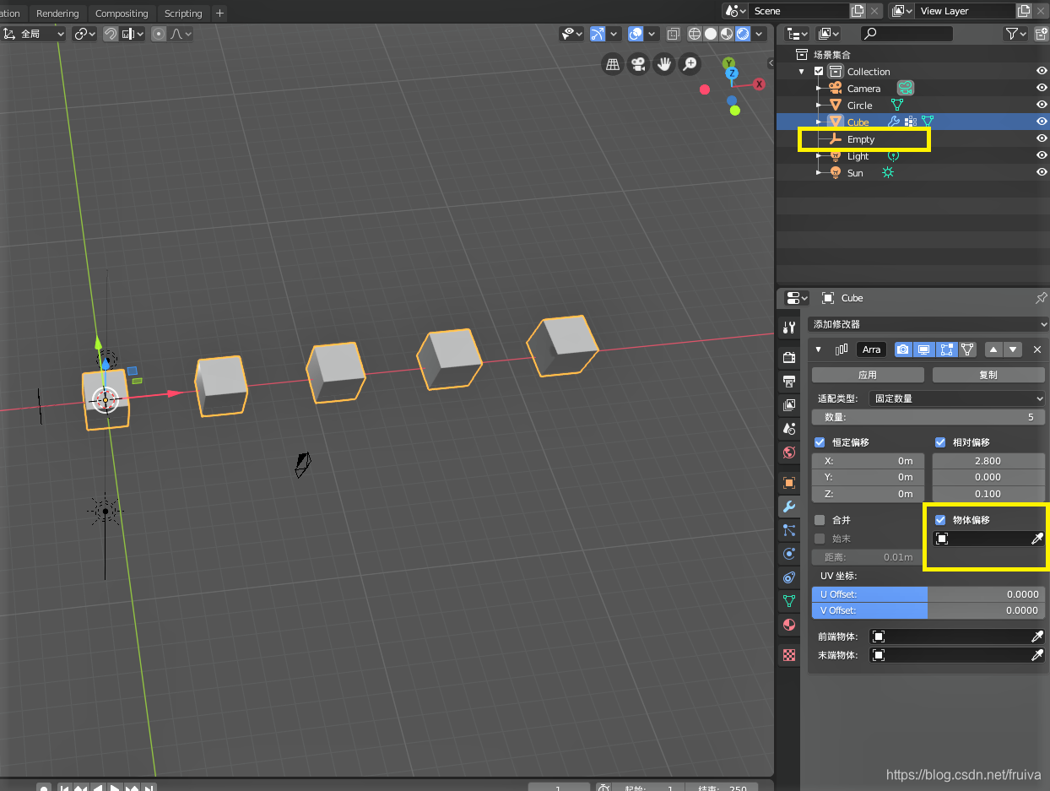Image resolution: width=1050 pixels, height=791 pixels.
Task: Uncheck the 物体偏移 object offset checkbox
Action: (x=940, y=520)
